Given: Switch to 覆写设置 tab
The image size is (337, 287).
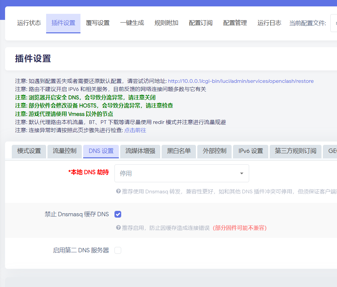Looking at the screenshot, I should click(x=98, y=23).
